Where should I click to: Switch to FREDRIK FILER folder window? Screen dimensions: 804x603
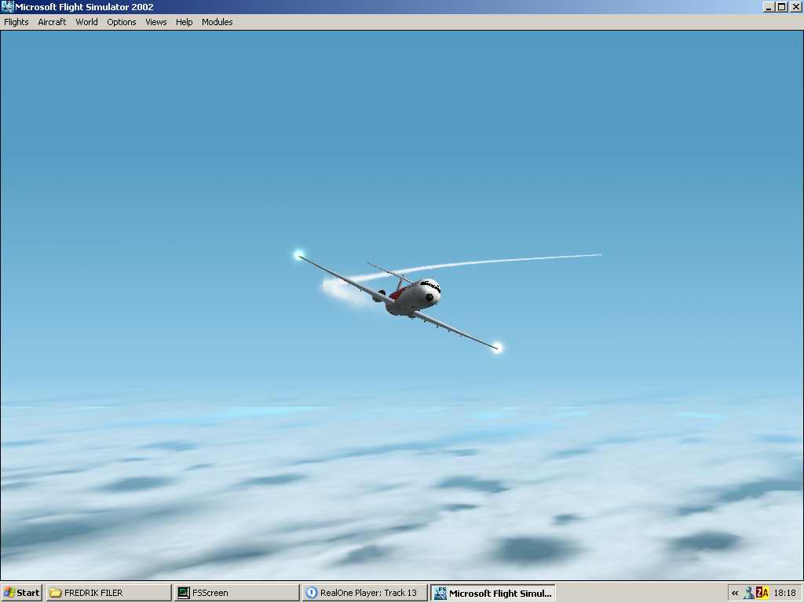pyautogui.click(x=108, y=593)
